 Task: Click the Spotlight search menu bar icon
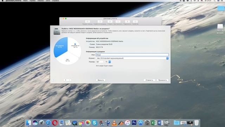tap(214, 1)
